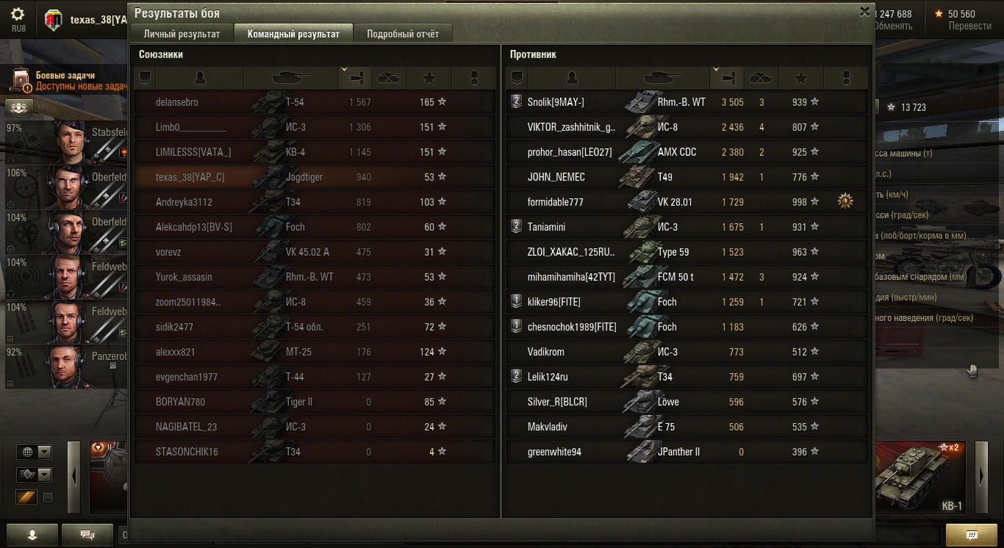Viewport: 1004px width, 548px height.
Task: Open the contacts list button
Action: (32, 535)
